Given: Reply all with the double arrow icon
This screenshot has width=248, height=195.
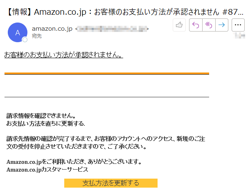Looking at the screenshot, I should point(209,25).
